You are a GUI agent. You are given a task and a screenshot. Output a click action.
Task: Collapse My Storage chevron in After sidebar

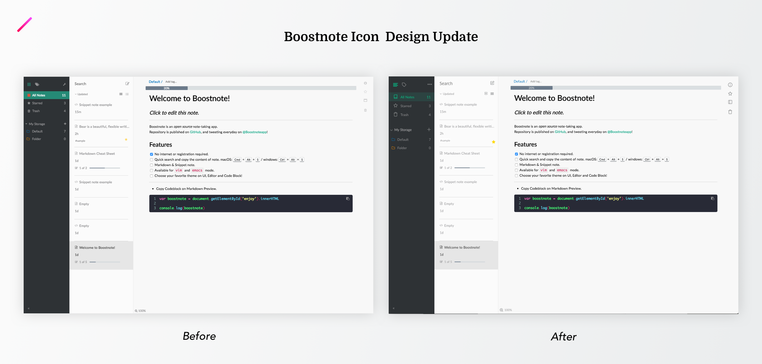pos(391,130)
